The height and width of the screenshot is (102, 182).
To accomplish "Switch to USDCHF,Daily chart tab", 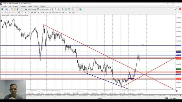I will (x=172, y=96).
